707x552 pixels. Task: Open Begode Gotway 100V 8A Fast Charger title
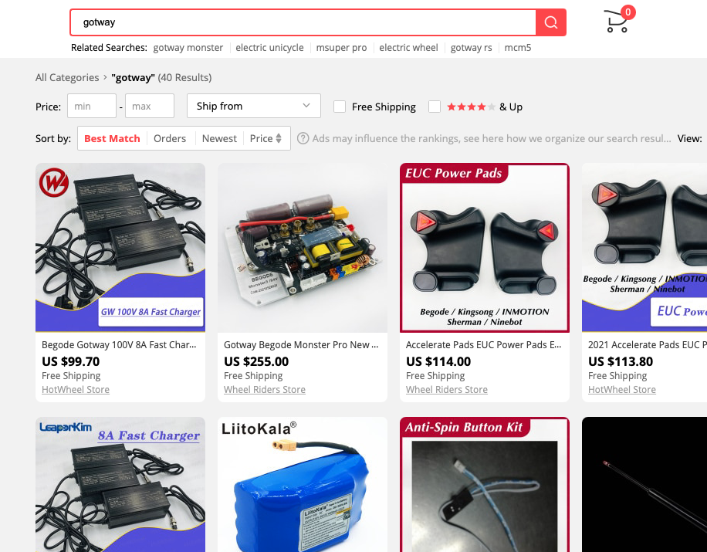coord(119,345)
